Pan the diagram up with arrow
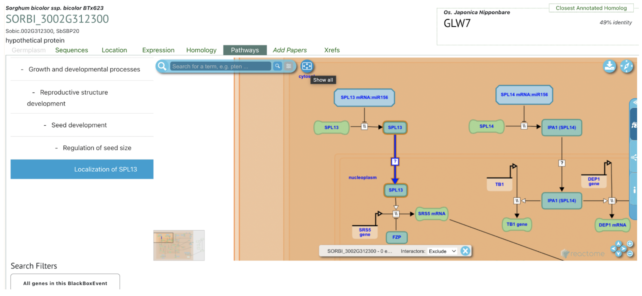 point(619,244)
